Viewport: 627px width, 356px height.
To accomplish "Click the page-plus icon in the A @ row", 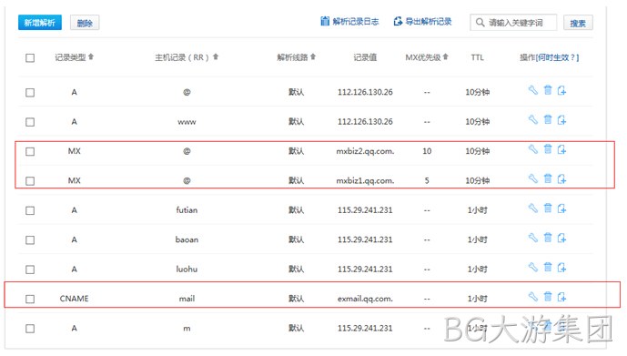I will 561,90.
